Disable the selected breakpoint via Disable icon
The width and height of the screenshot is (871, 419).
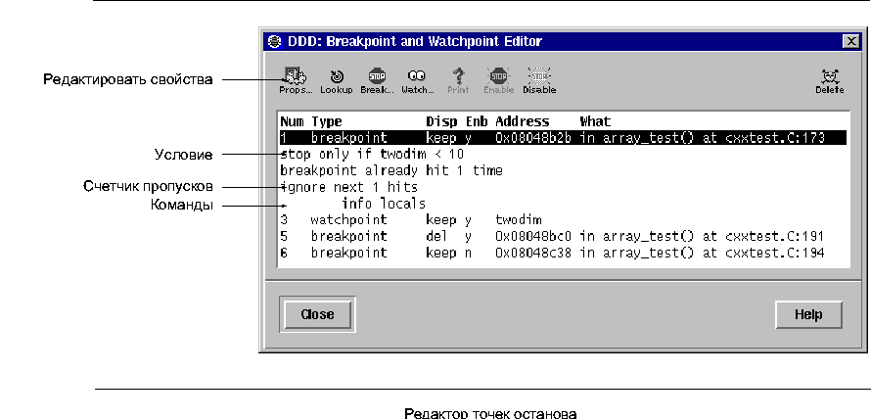pyautogui.click(x=539, y=80)
